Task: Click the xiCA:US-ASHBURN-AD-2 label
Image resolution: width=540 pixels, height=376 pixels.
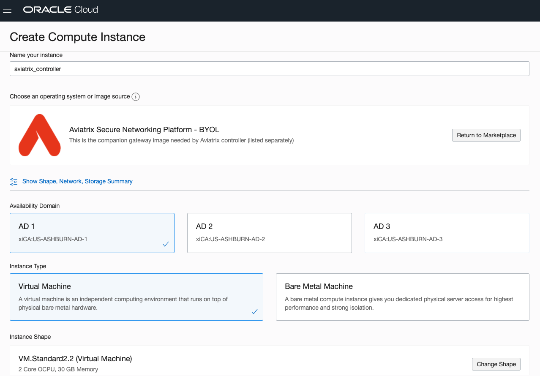Action: (230, 239)
